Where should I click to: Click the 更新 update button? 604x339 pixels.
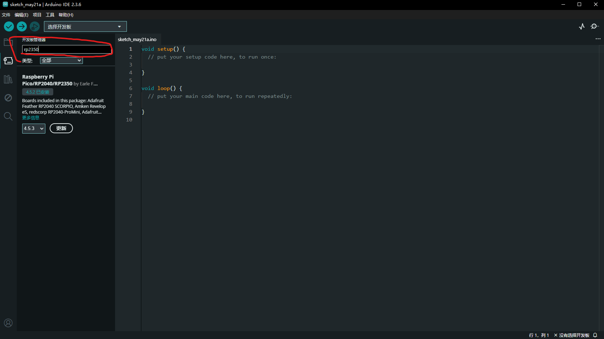(x=61, y=128)
